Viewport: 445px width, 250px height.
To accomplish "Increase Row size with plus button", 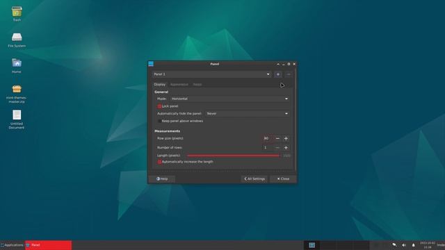I will point(286,139).
